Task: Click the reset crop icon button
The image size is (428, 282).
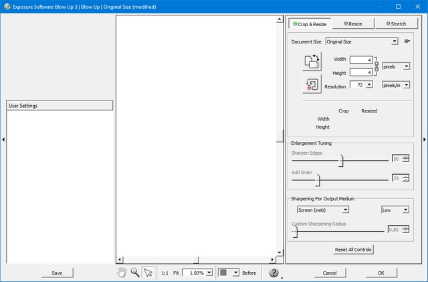Action: coord(312,84)
